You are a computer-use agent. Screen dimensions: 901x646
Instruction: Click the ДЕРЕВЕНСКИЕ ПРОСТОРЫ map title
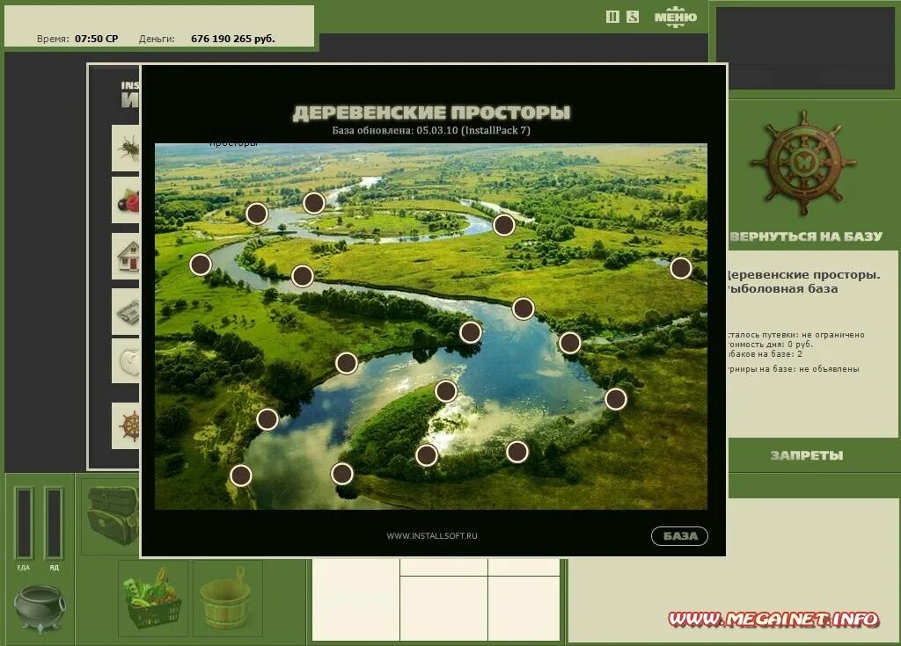[x=431, y=113]
